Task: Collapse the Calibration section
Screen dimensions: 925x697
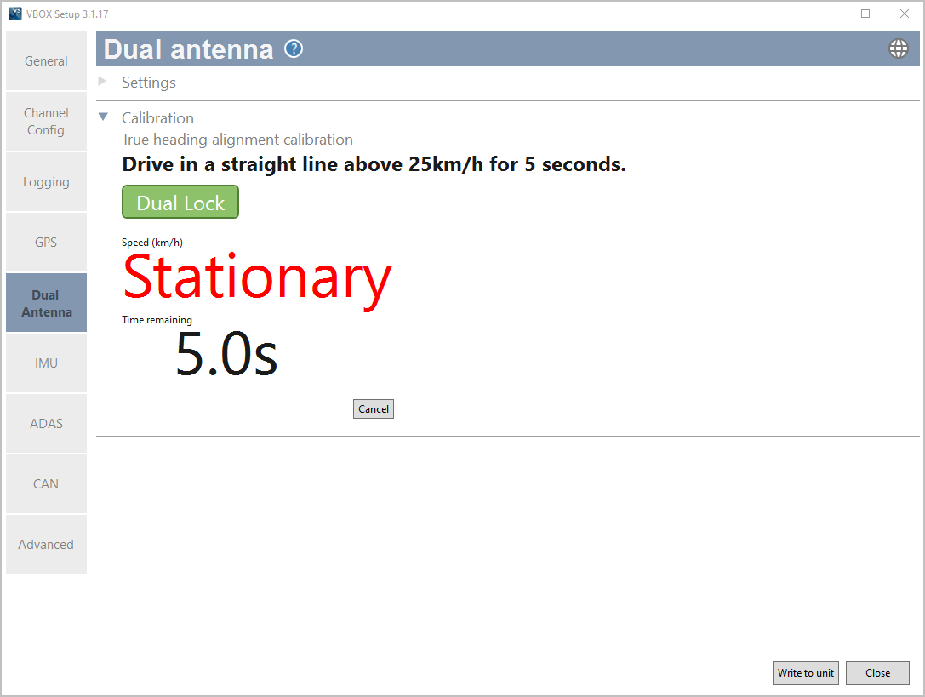Action: [103, 117]
